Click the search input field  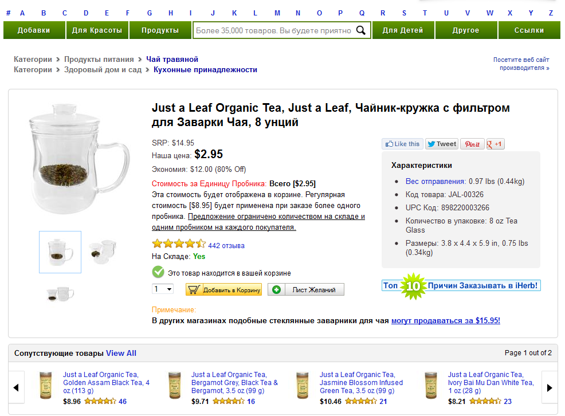tap(274, 30)
